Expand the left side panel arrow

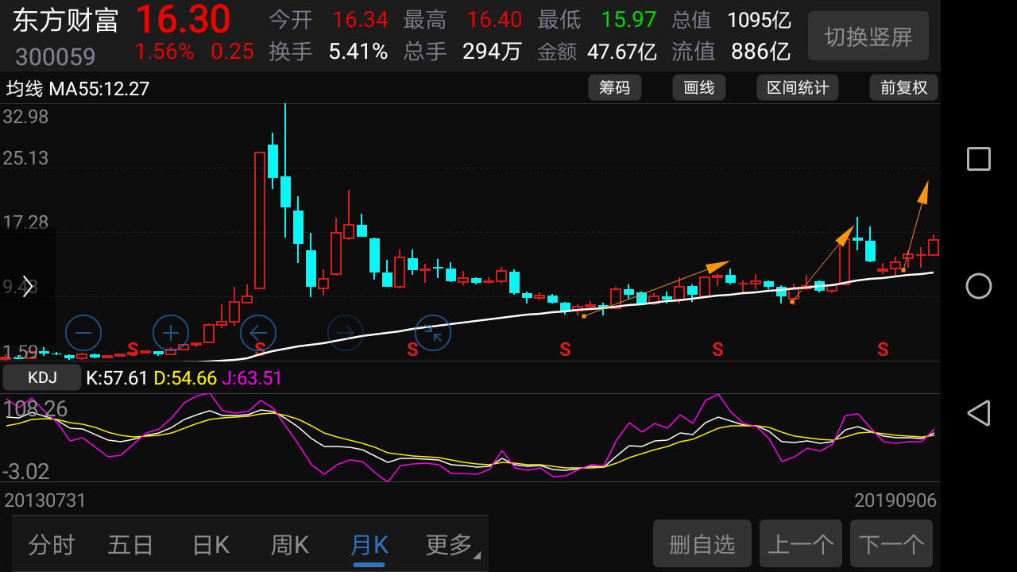point(26,286)
